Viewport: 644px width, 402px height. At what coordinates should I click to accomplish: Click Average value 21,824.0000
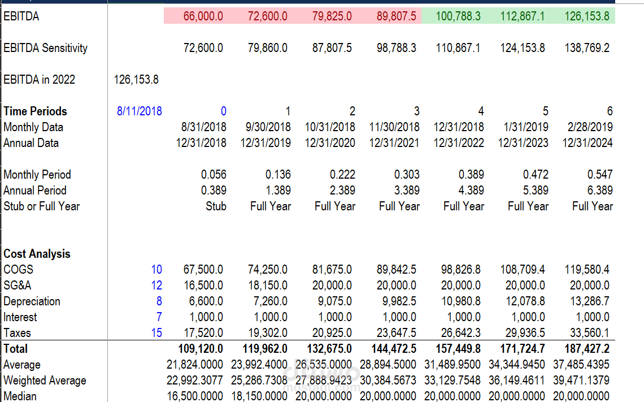195,364
